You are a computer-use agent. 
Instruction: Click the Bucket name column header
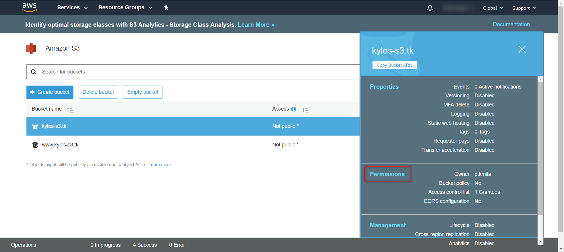click(x=47, y=109)
